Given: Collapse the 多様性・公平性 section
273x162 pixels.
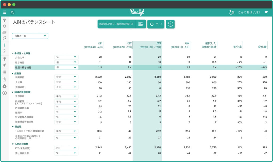Looking at the screenshot, I should (x=13, y=53).
